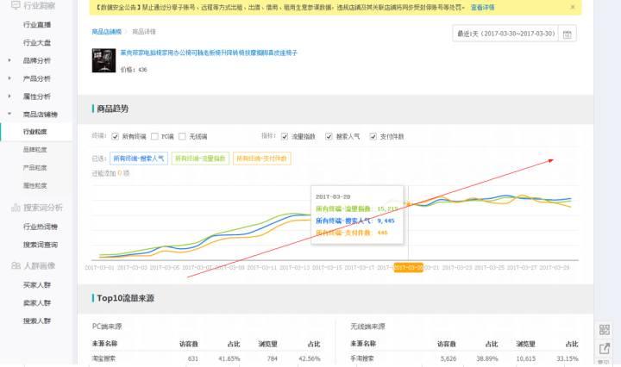Click the 10,615 page views cell
The width and height of the screenshot is (621, 367).
click(x=525, y=358)
